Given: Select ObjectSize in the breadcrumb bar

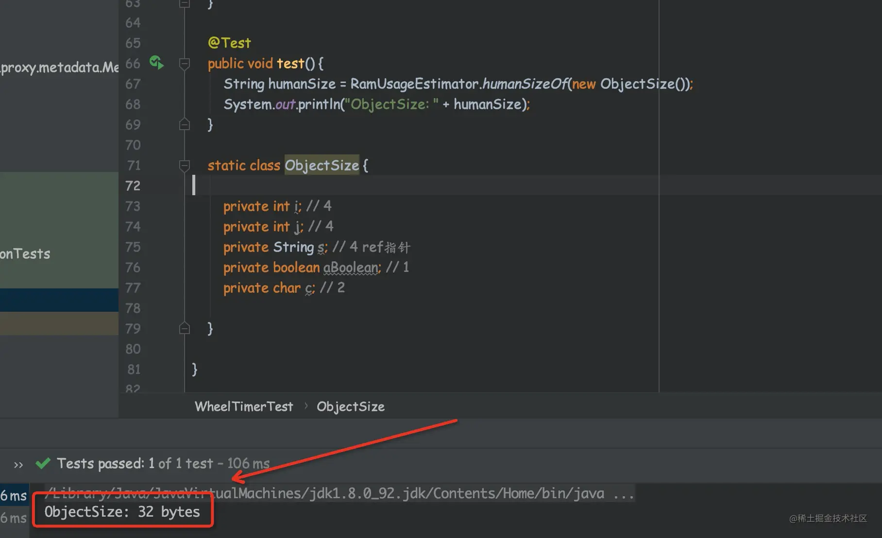Looking at the screenshot, I should [x=350, y=406].
